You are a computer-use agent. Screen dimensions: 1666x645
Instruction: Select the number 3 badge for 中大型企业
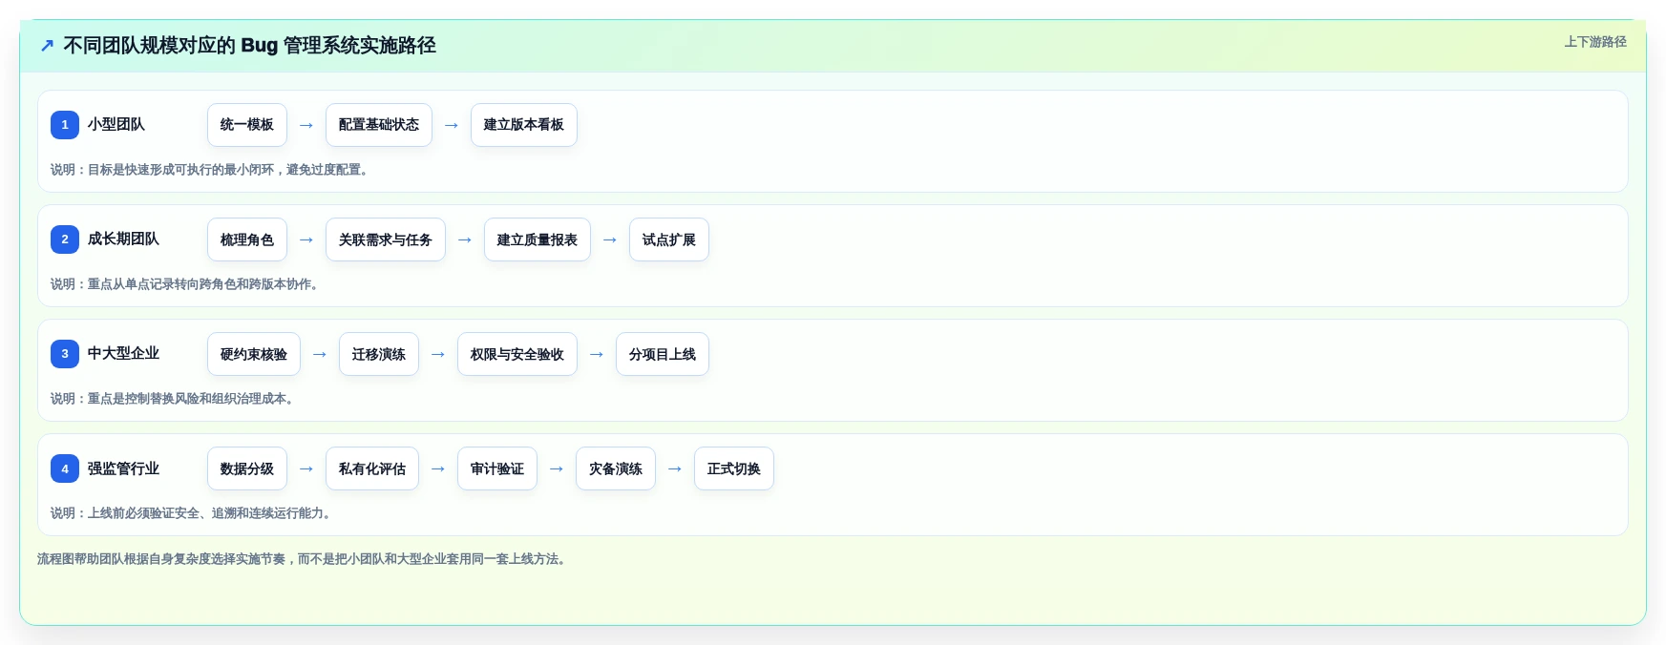point(65,354)
